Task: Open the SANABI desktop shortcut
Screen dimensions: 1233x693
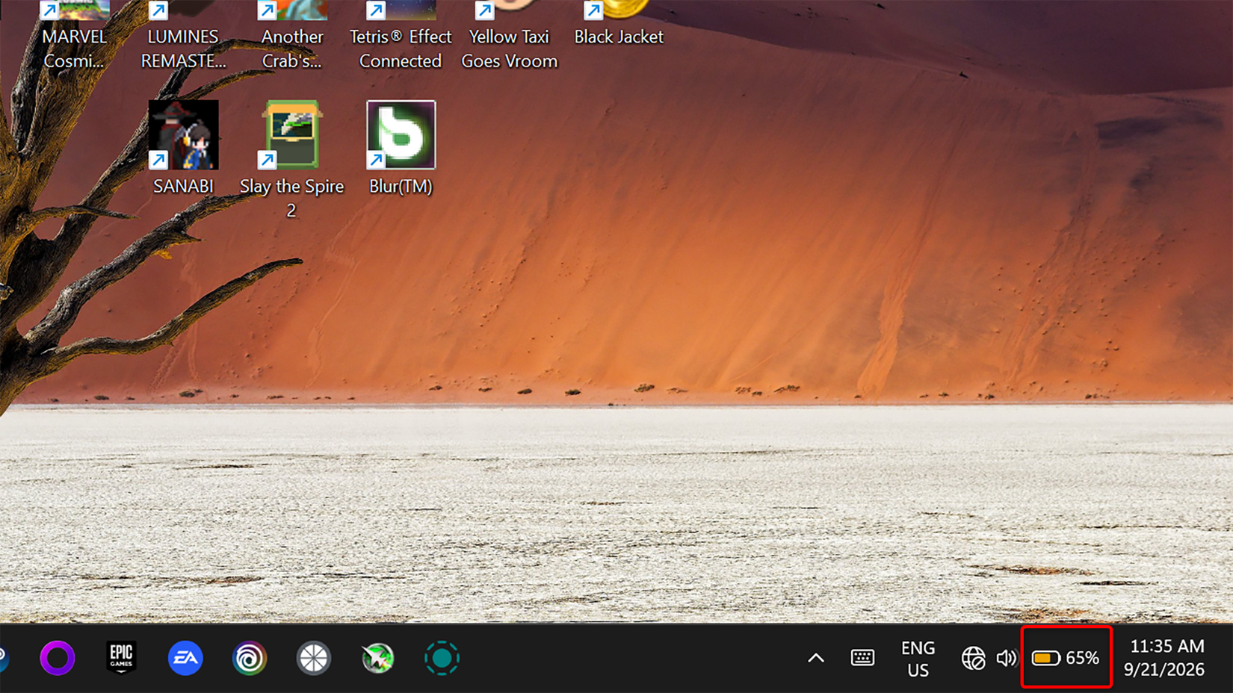Action: [183, 148]
